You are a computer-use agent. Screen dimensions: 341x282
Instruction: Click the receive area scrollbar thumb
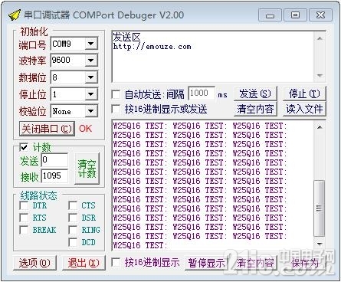(320, 208)
